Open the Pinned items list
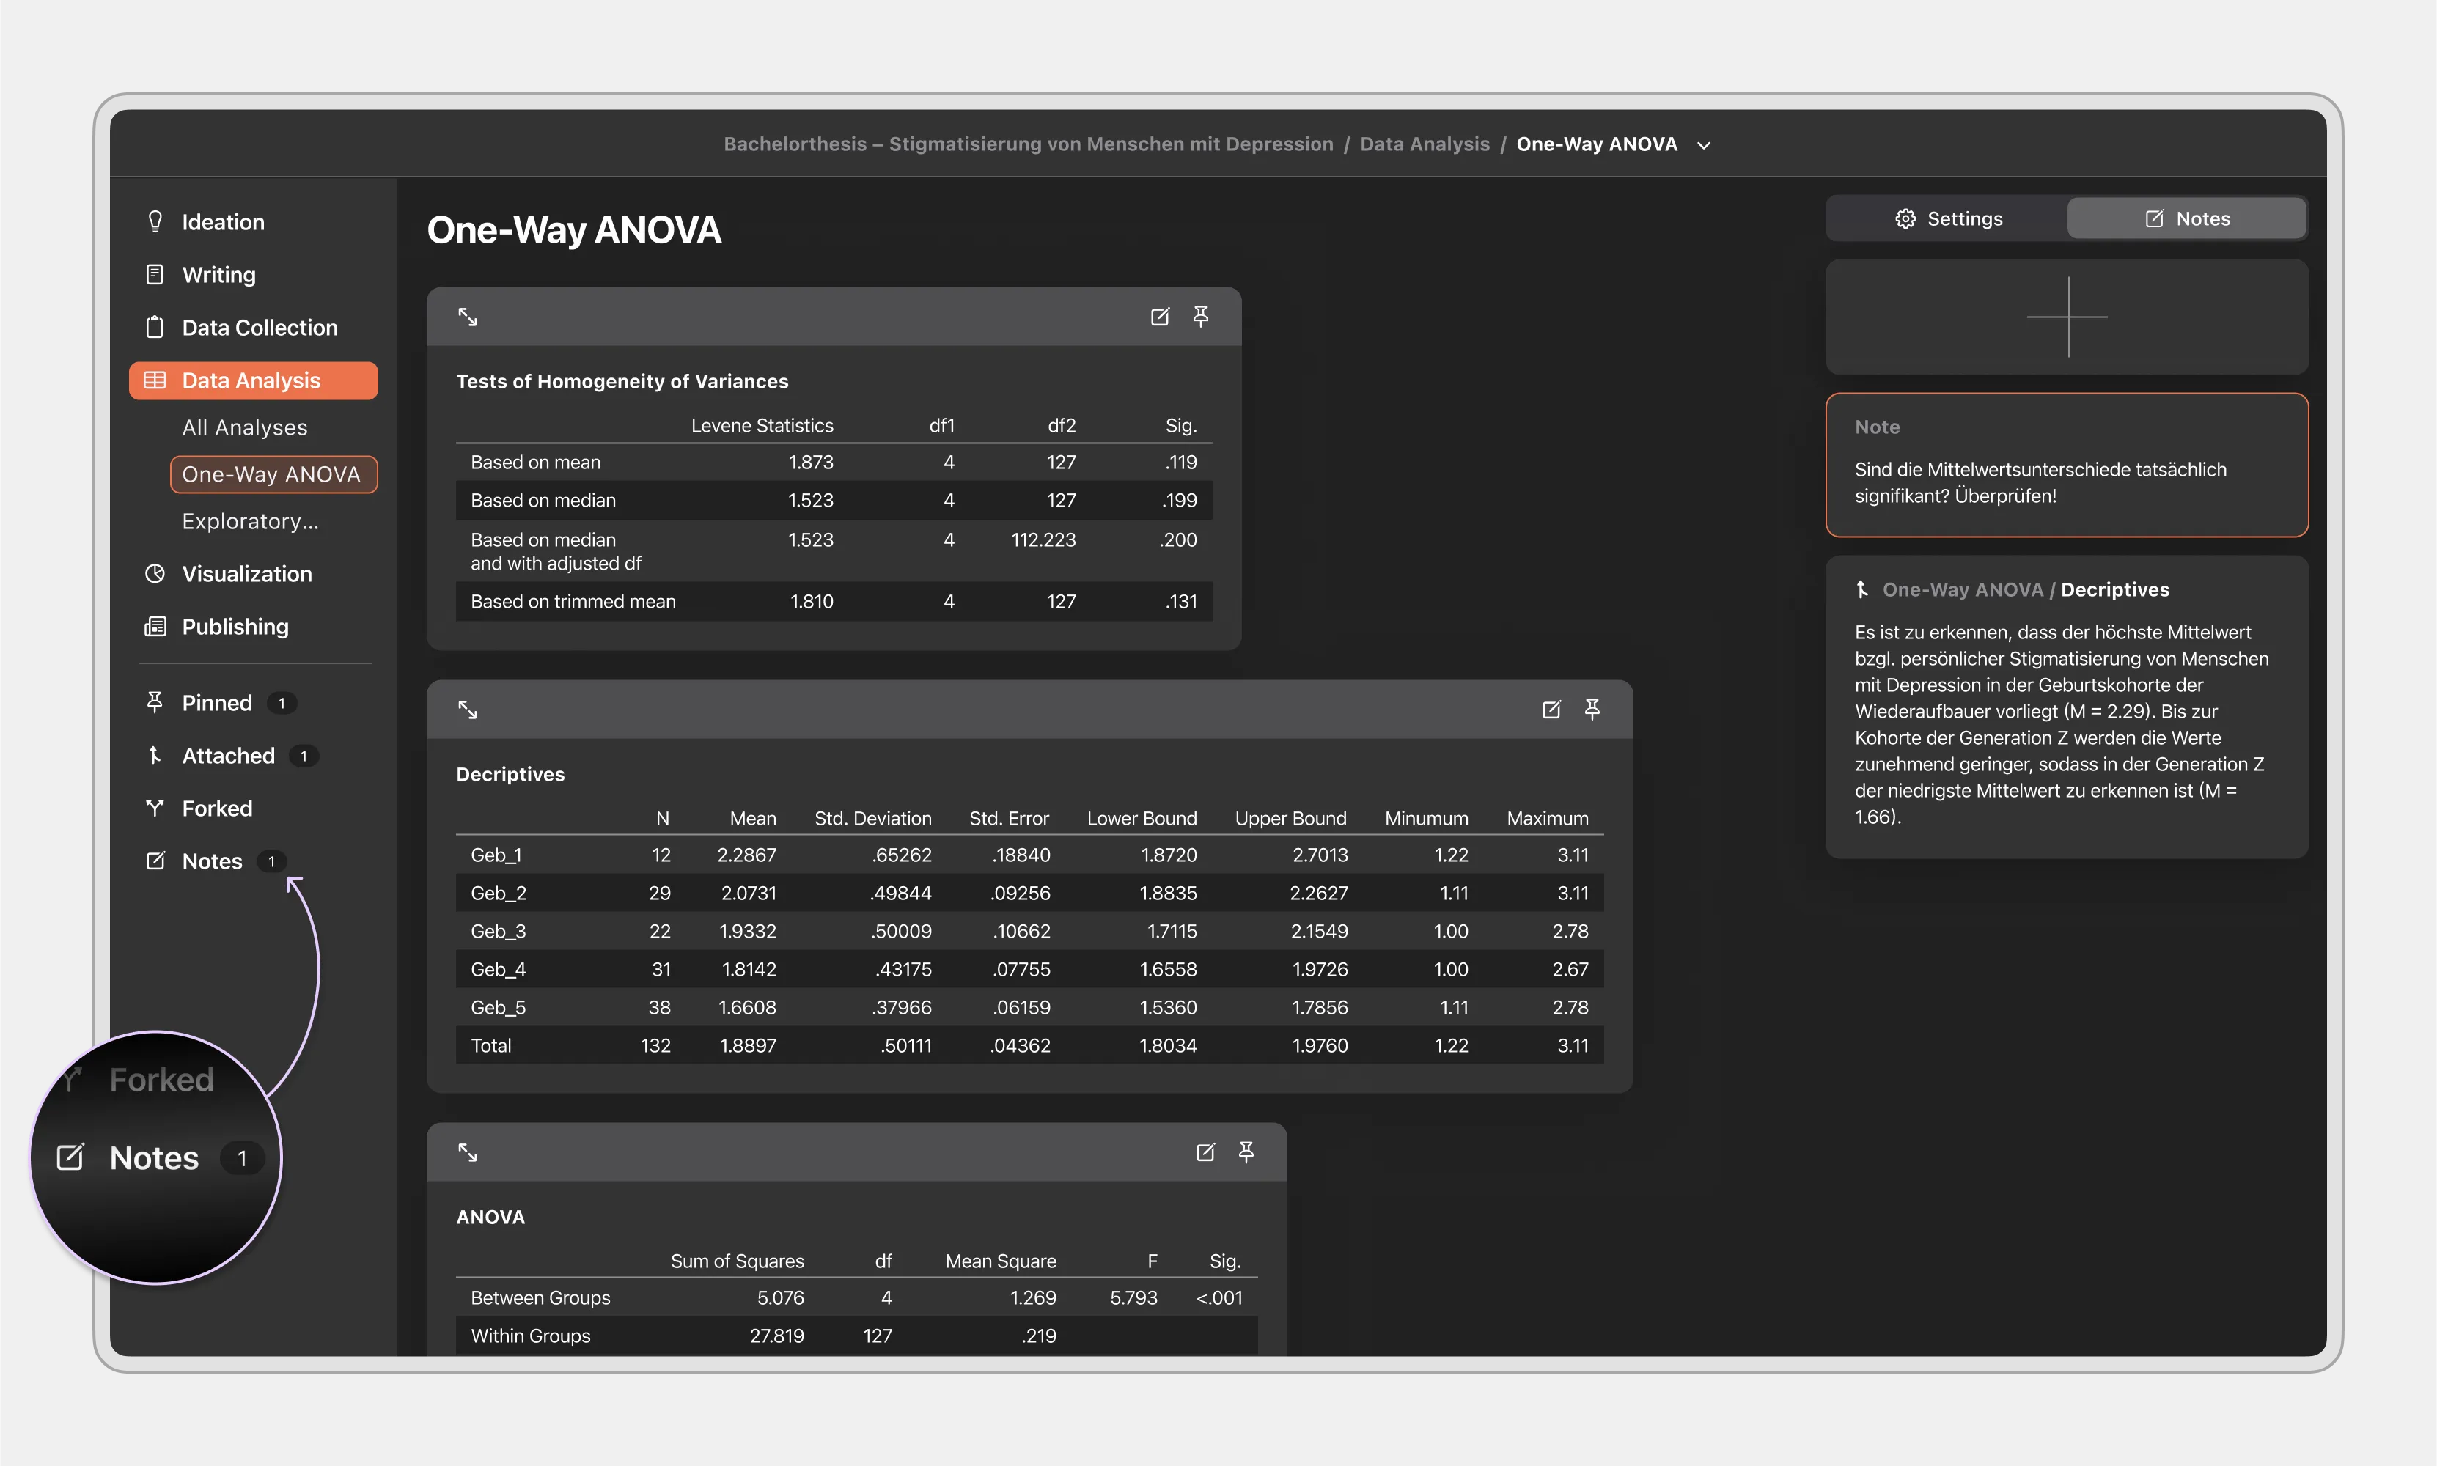Screen dimensions: 2437x1466 [x=216, y=704]
